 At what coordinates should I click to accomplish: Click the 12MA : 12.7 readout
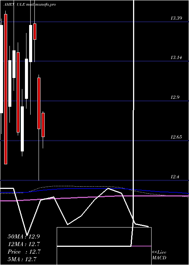pos(24,244)
